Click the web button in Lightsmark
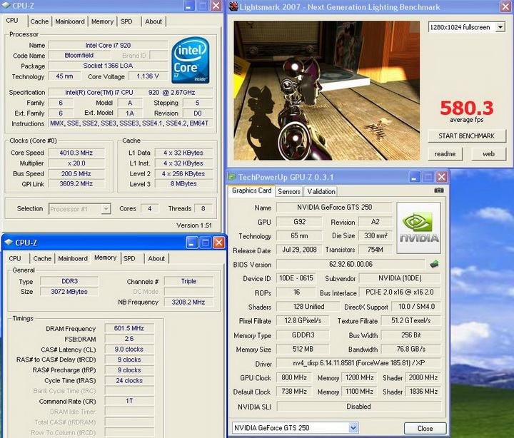 coord(488,154)
